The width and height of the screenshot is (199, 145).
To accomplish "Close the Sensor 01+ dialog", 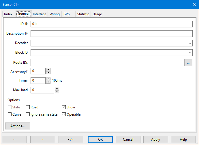I will pos(194,4).
